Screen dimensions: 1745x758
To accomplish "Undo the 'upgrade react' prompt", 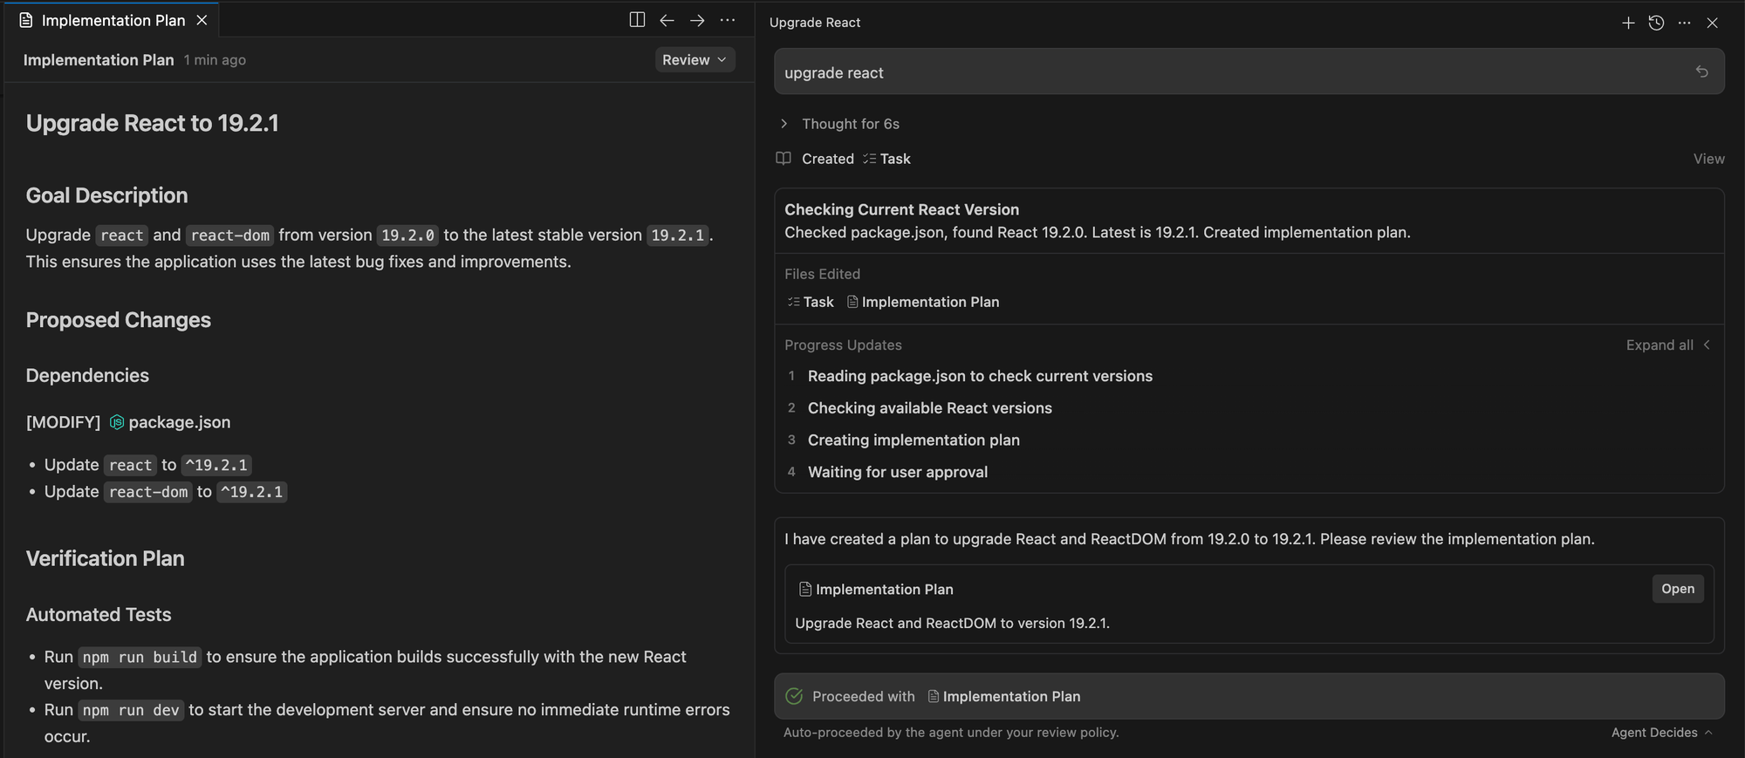I will point(1701,72).
